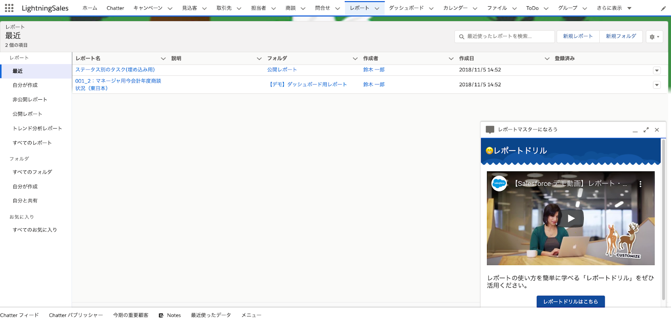Go to the ホーム tab
The image size is (671, 323).
[x=90, y=8]
